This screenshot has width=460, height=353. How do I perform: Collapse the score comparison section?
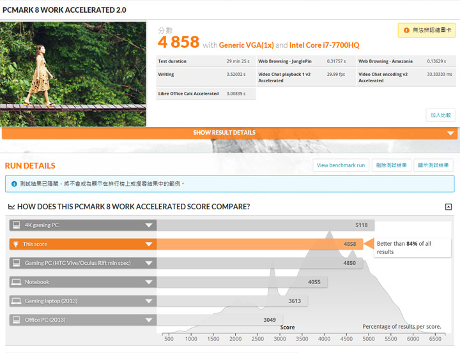(448, 207)
